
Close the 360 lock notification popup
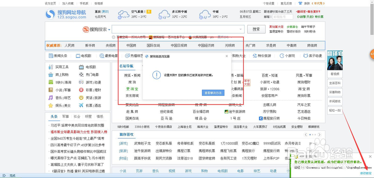370,157
